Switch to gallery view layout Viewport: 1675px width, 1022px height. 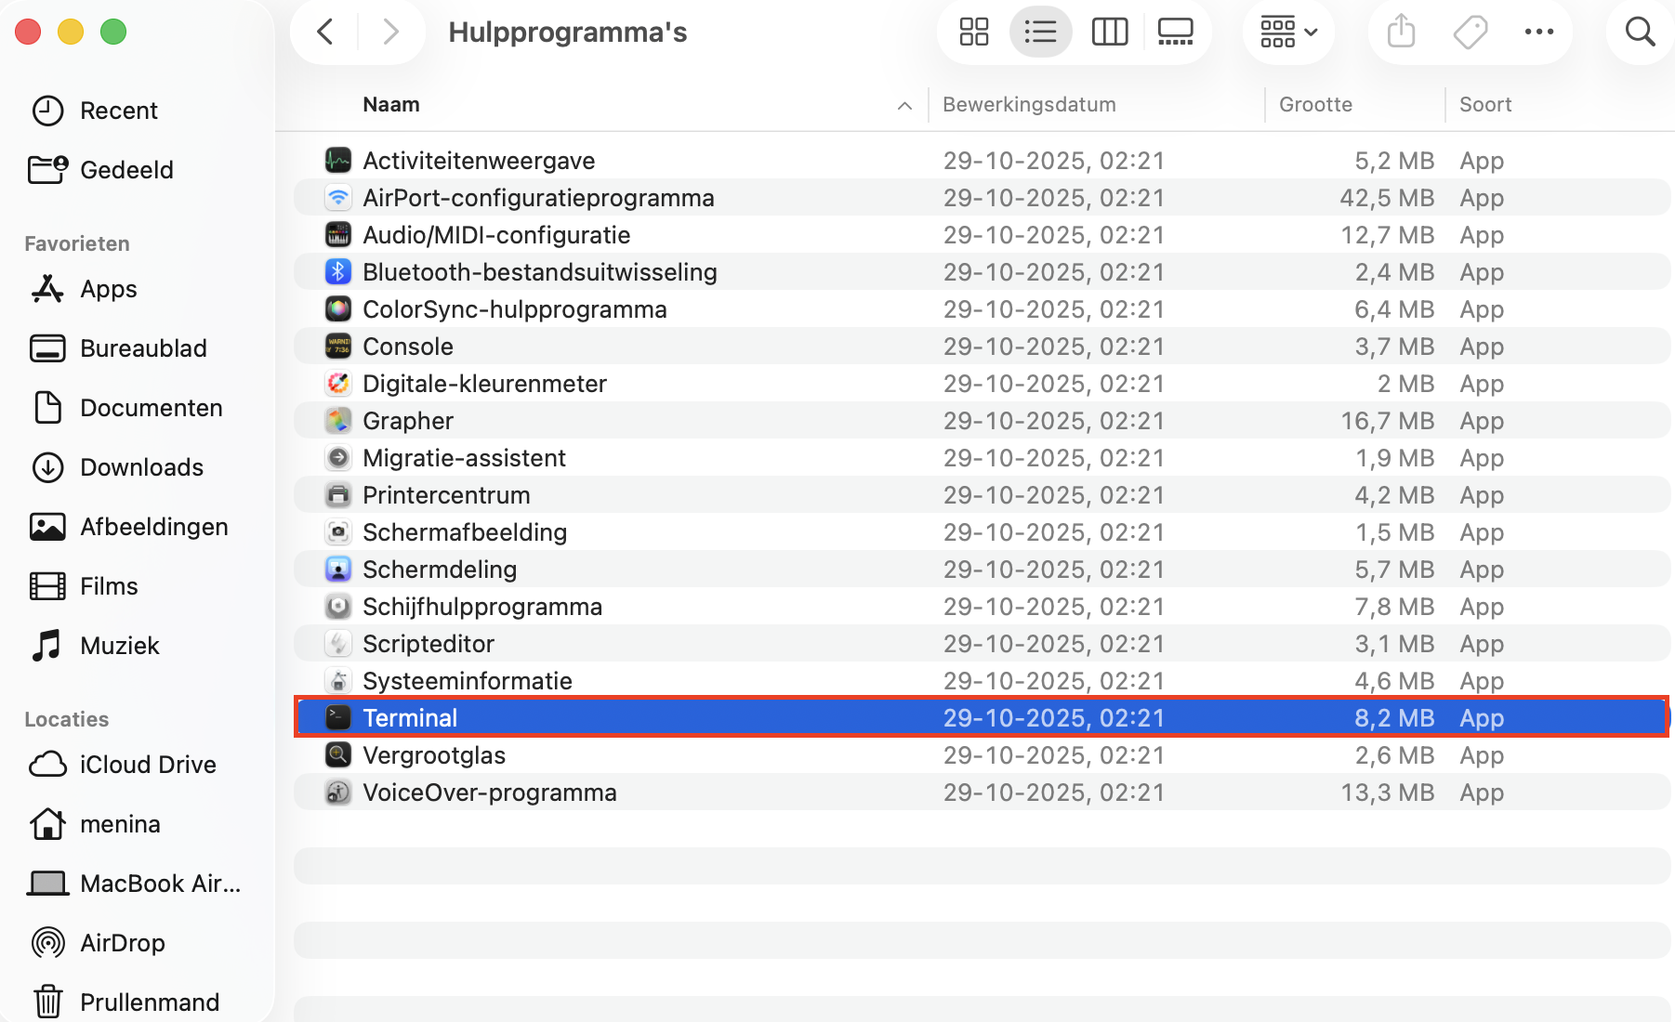click(x=1175, y=31)
